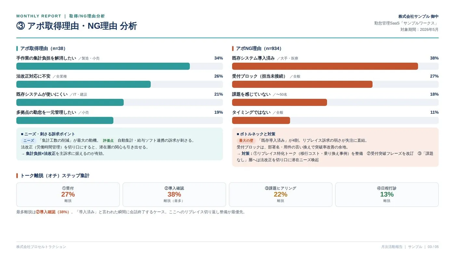
Task: Click the "最大の壁" tag badge
Action: (246, 141)
